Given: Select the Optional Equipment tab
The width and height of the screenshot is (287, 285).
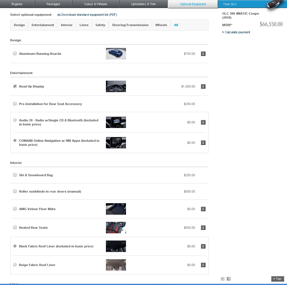Looking at the screenshot, I should point(193,4).
